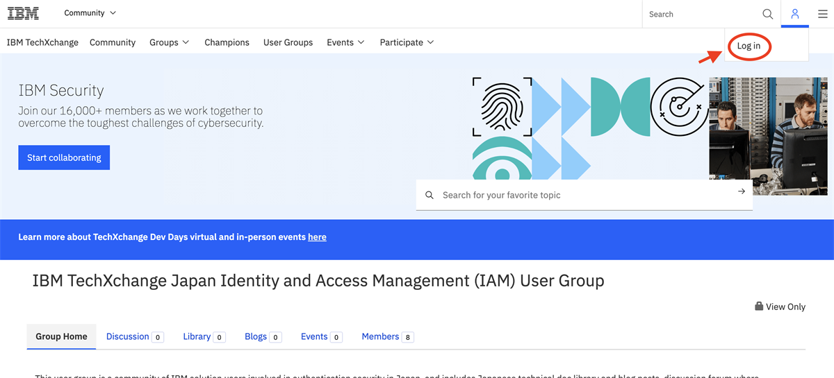The width and height of the screenshot is (834, 378).
Task: Follow the 'here' link in blue banner
Action: click(x=317, y=237)
